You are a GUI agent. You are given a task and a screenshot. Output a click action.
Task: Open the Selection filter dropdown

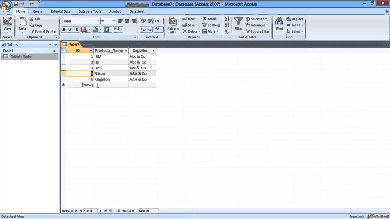[x=257, y=19]
